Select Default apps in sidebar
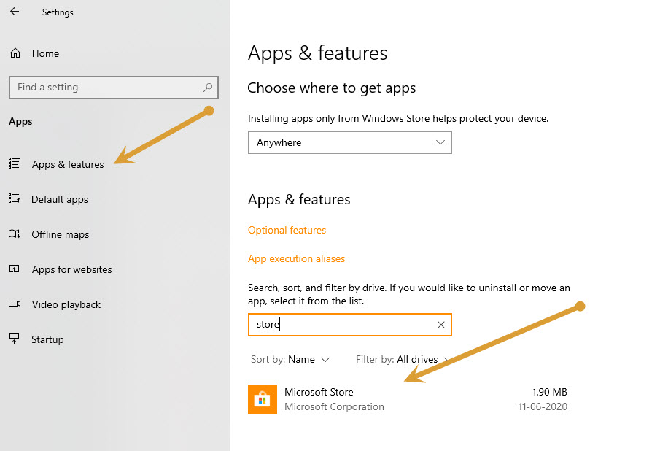660x451 pixels. click(60, 199)
